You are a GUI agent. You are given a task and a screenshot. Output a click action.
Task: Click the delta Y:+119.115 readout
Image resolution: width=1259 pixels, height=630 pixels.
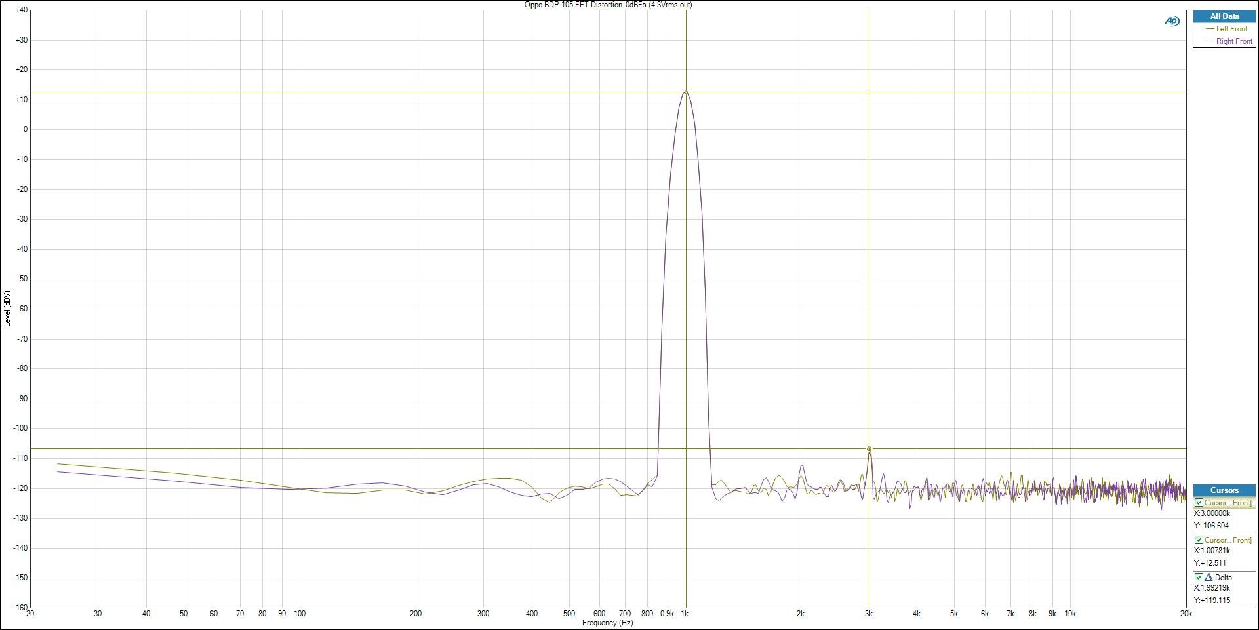(1212, 600)
